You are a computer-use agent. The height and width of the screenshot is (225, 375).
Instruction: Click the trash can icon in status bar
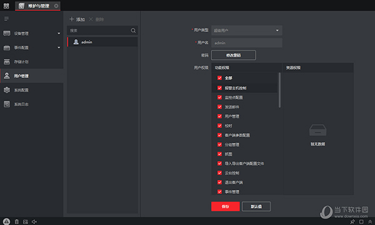tap(16, 222)
